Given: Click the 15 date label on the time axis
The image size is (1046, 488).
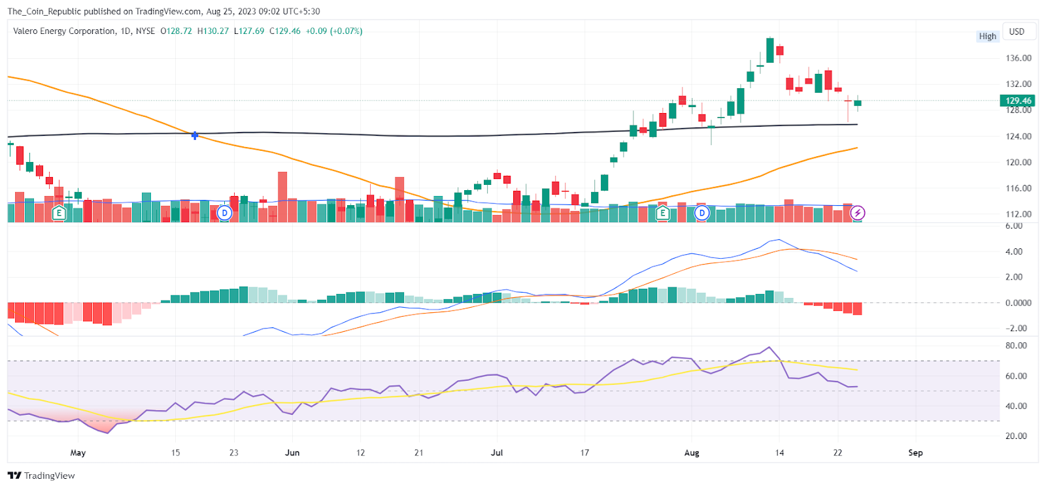Looking at the screenshot, I should click(175, 453).
